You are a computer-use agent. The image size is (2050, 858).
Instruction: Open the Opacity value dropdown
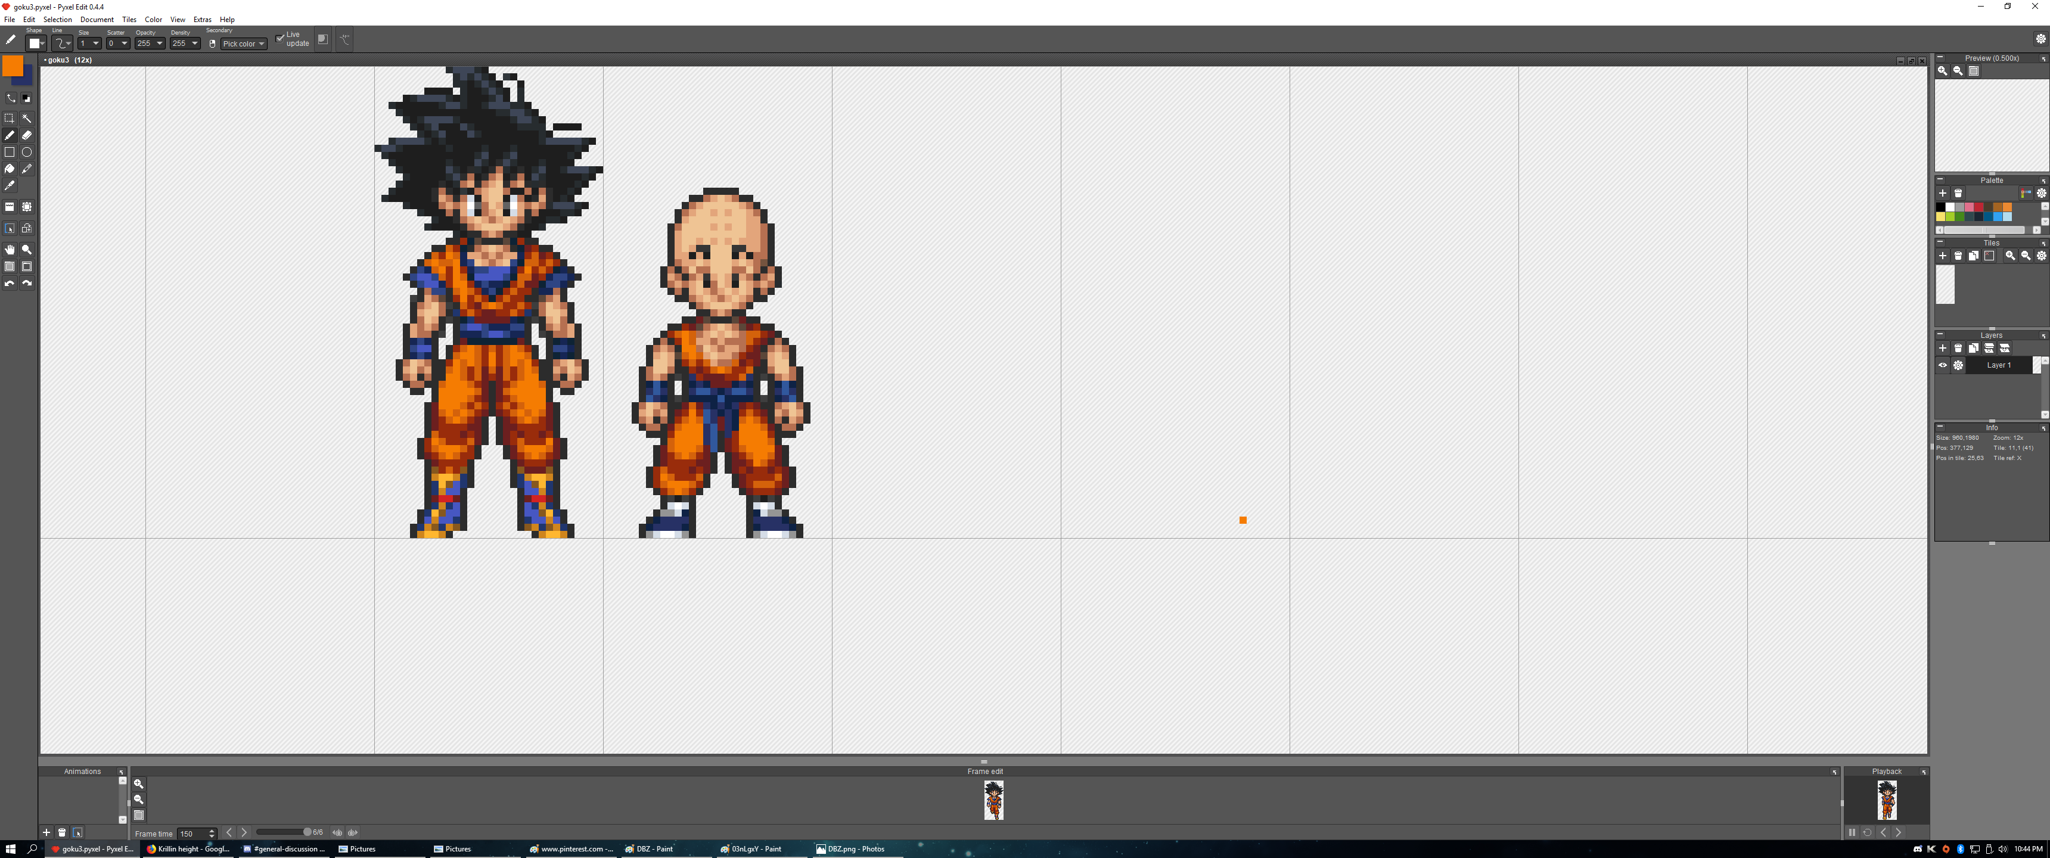click(150, 43)
